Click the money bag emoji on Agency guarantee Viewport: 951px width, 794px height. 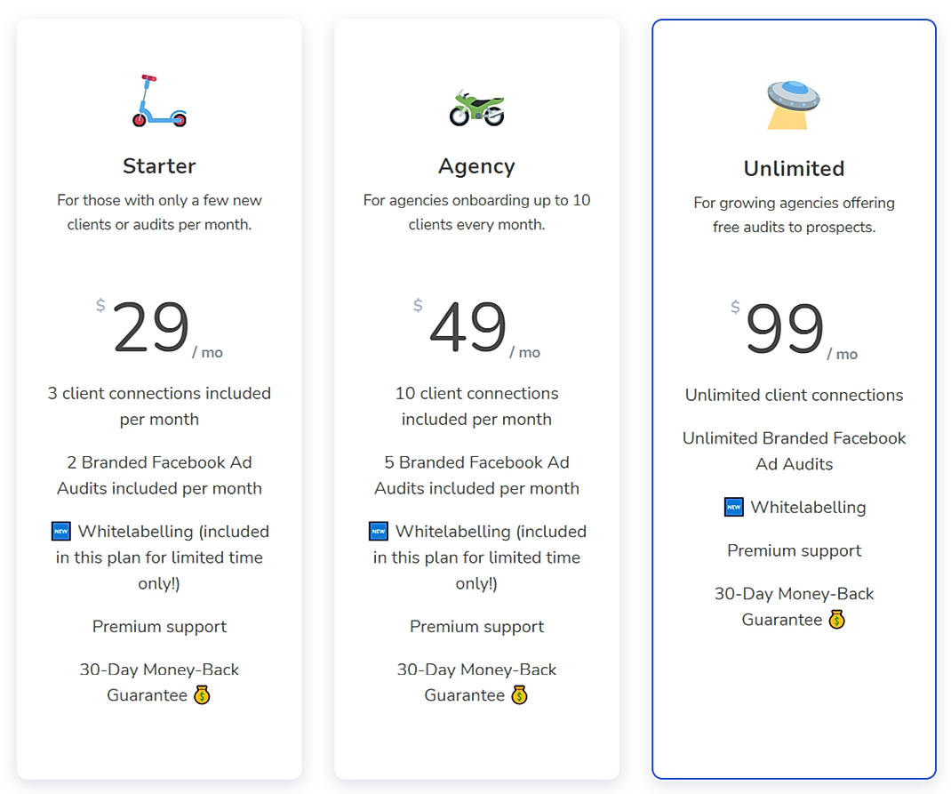click(517, 695)
